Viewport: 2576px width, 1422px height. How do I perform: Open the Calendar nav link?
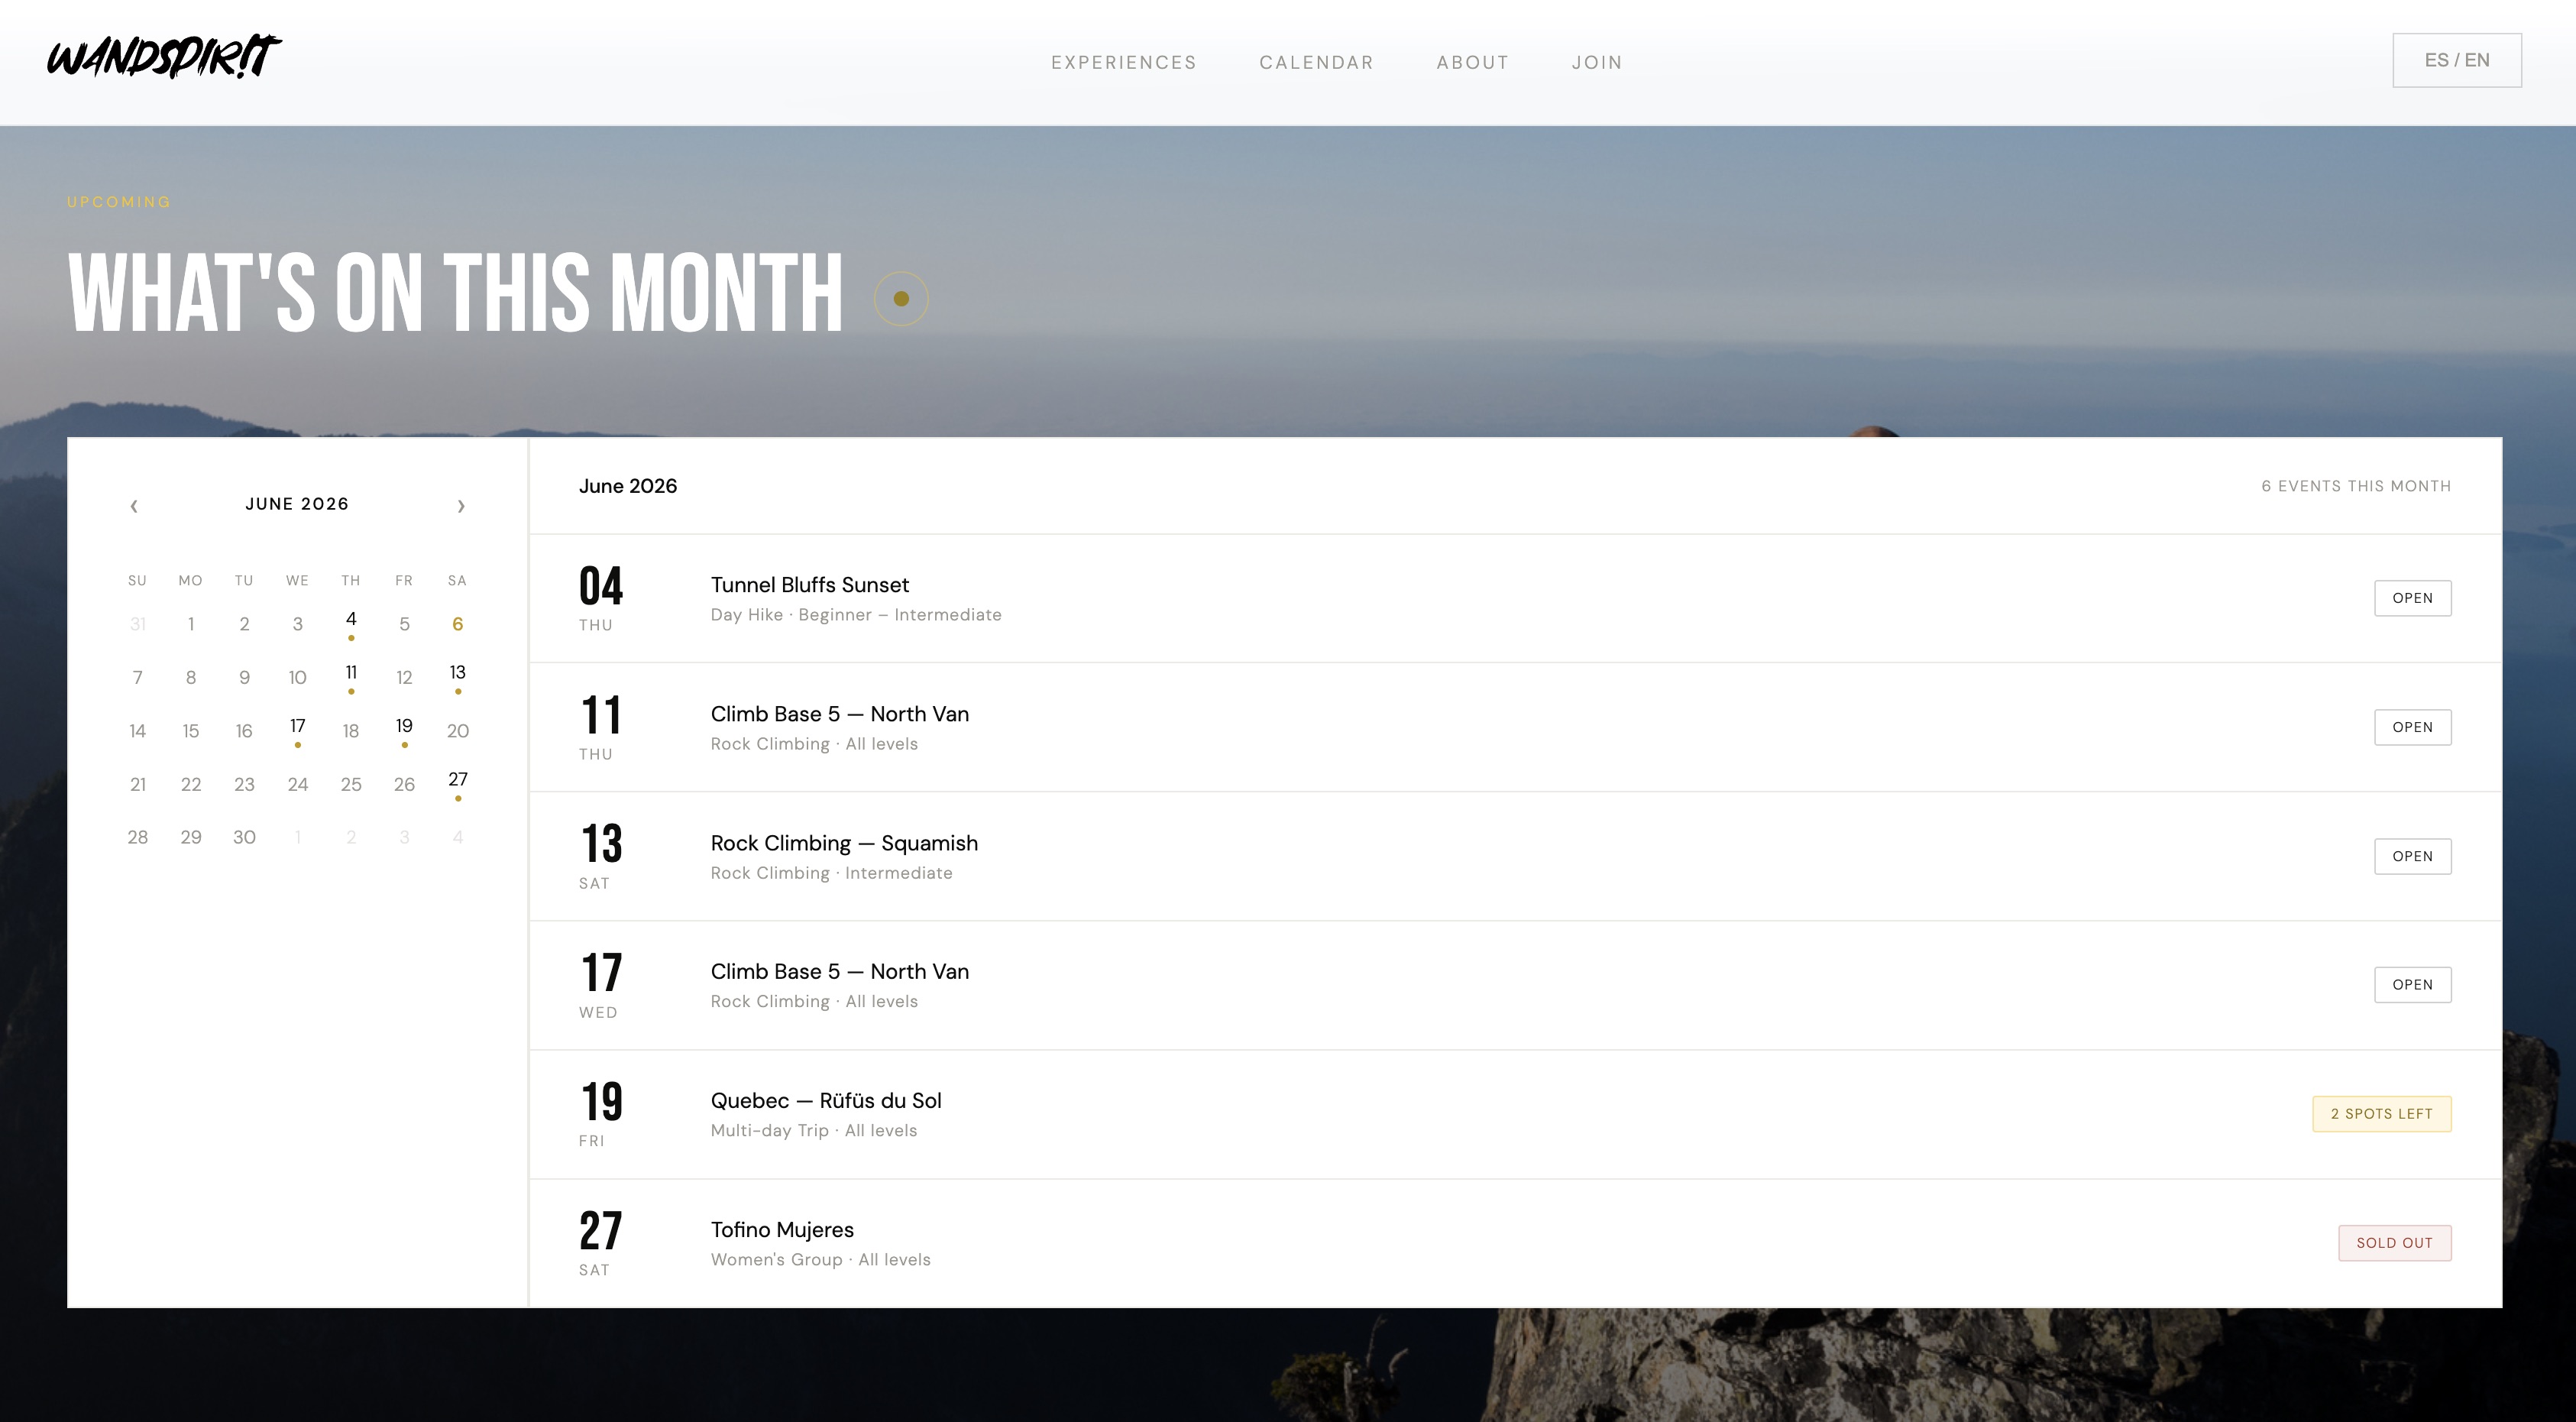pos(1316,62)
